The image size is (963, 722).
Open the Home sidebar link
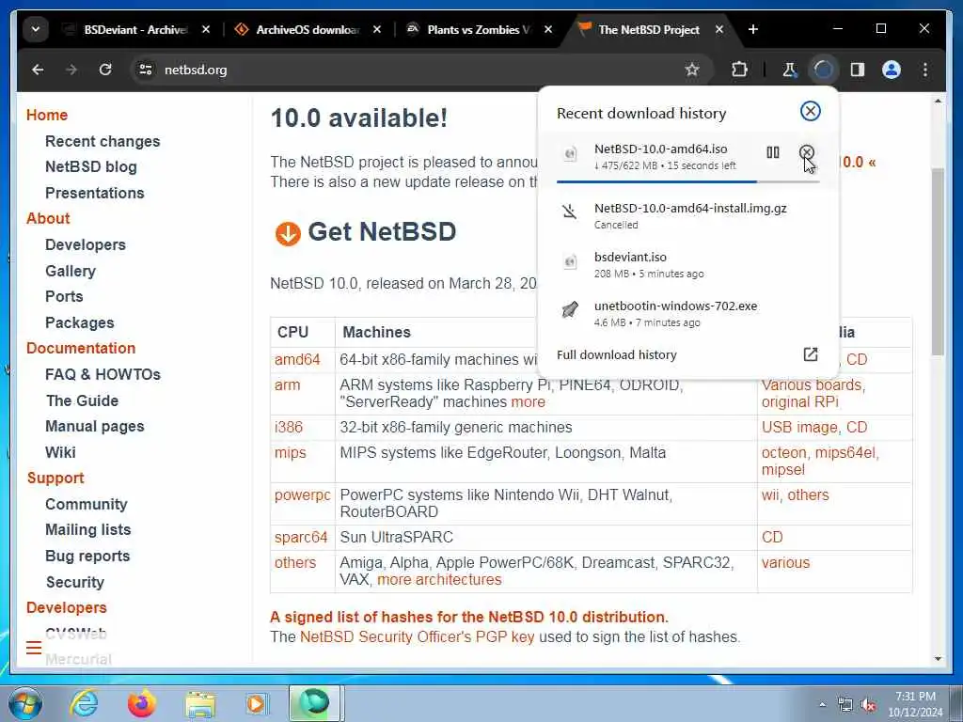coord(47,115)
